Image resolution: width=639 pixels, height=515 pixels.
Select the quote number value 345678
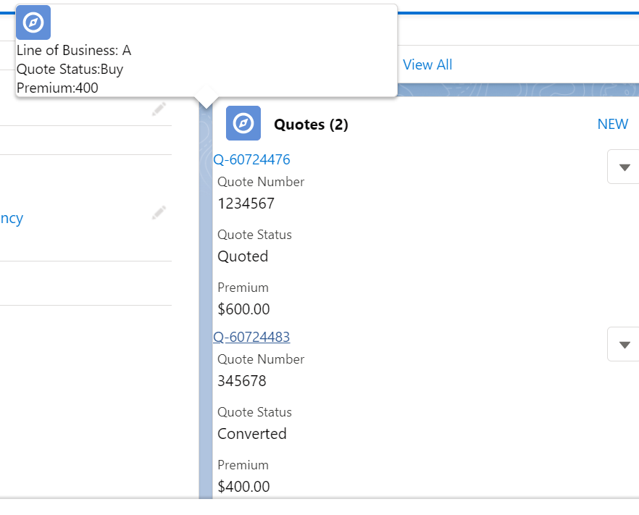(242, 381)
